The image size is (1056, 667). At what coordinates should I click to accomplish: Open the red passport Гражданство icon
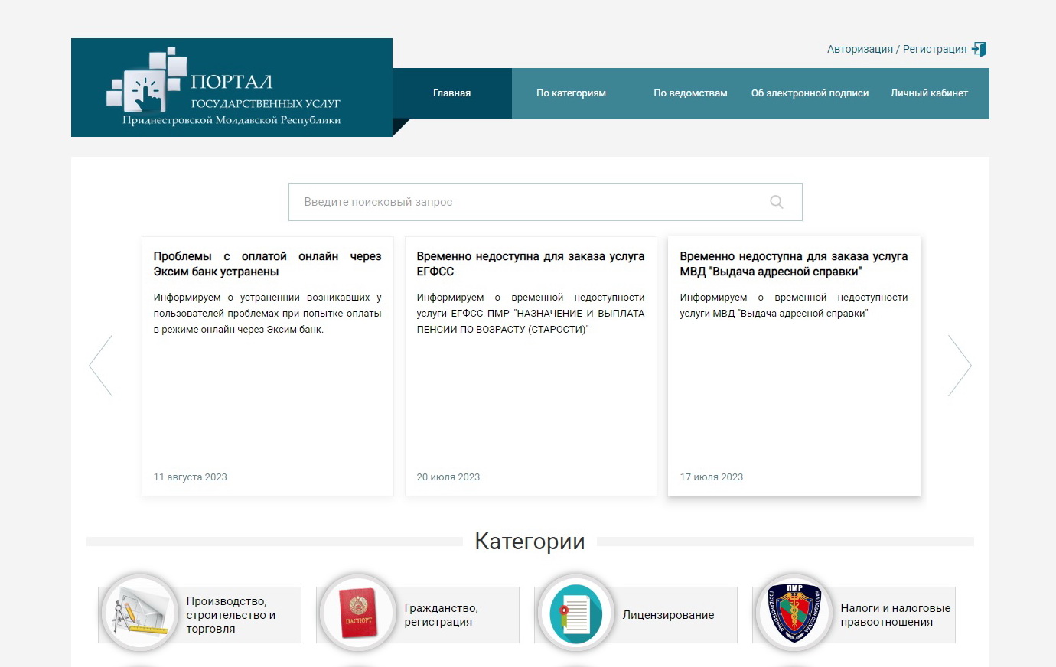pyautogui.click(x=357, y=613)
